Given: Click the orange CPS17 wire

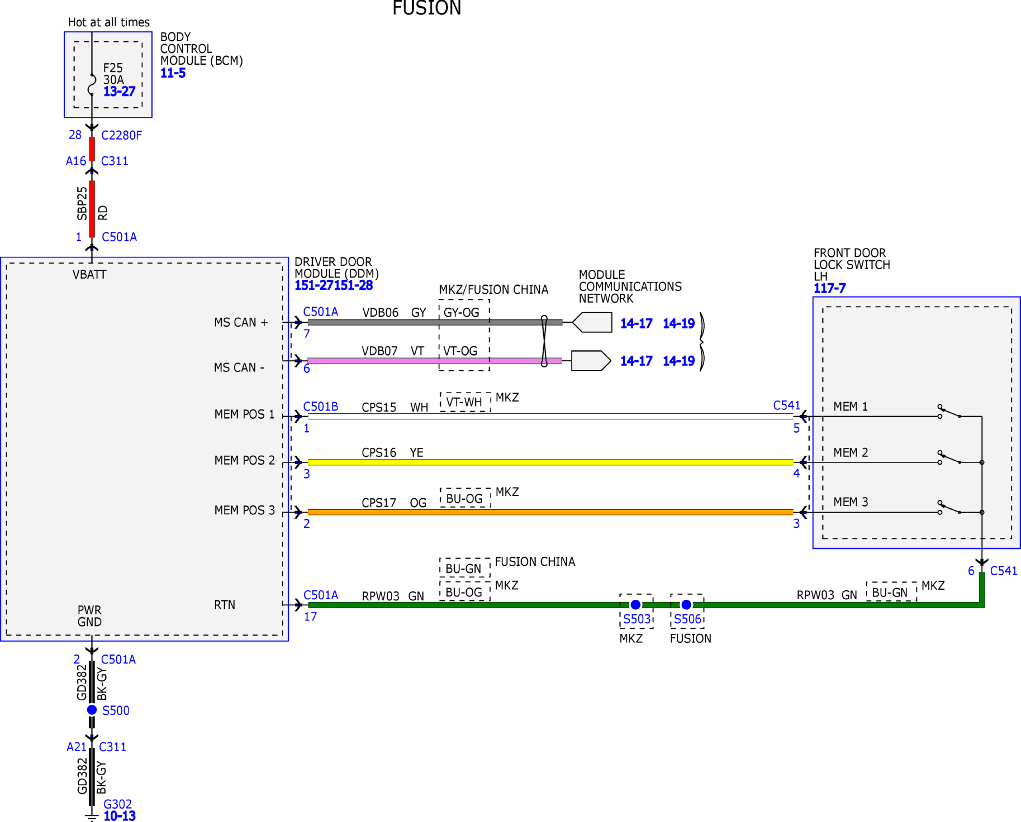Looking at the screenshot, I should click(x=550, y=512).
